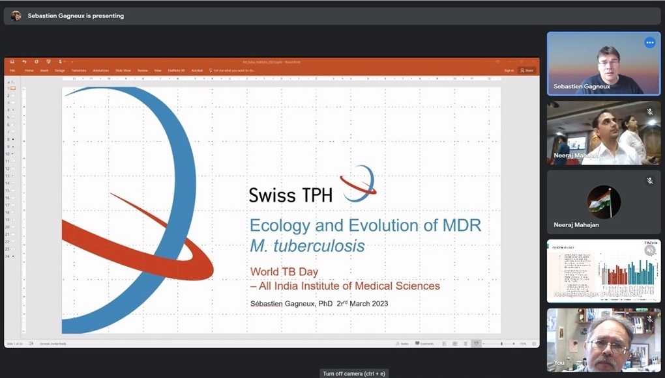This screenshot has height=378, width=665.
Task: Open the Animations ribbon tab
Action: click(x=101, y=71)
